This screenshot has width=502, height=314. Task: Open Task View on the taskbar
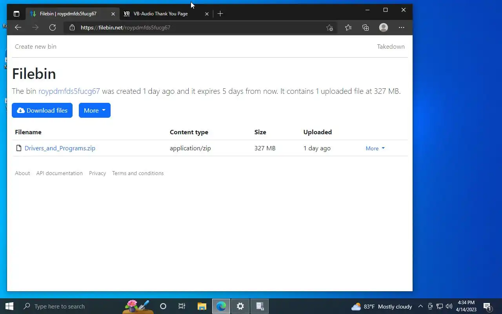coord(182,306)
